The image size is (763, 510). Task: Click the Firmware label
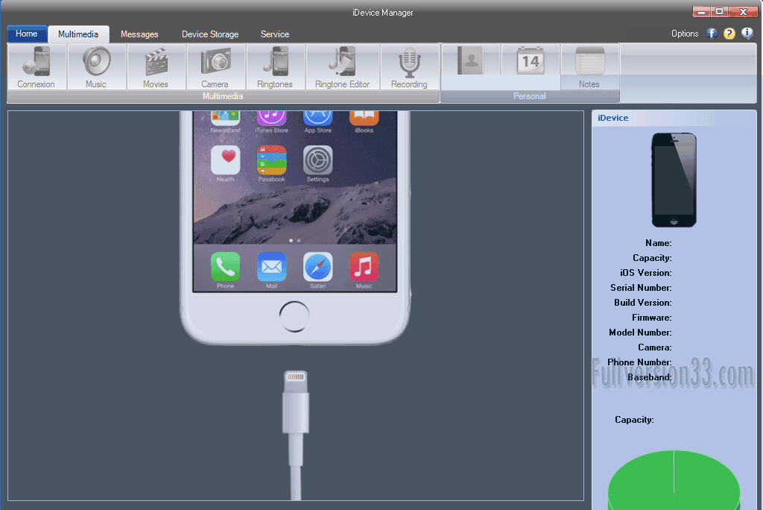[651, 318]
